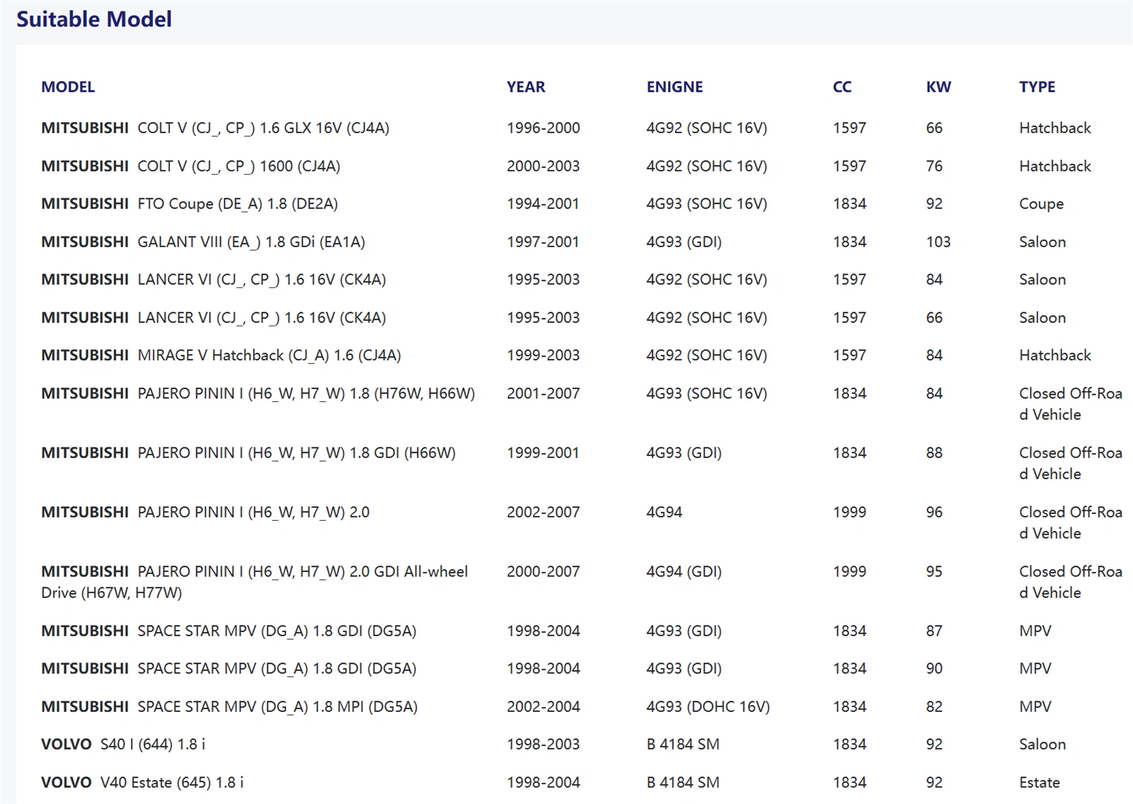
Task: Click KW value 103
Action: point(938,242)
